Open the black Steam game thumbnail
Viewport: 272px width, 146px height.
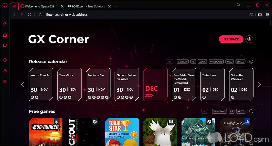pos(84,132)
